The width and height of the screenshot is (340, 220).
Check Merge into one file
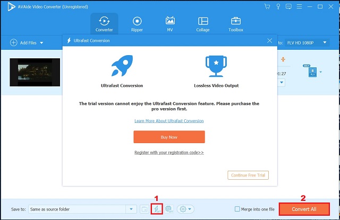(237, 209)
